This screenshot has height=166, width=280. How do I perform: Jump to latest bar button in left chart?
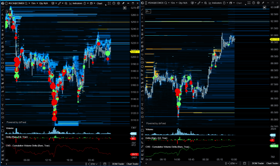click(x=125, y=8)
